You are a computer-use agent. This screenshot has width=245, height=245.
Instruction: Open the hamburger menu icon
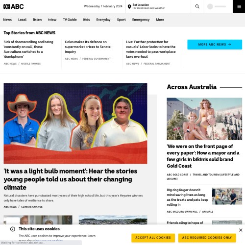239,6
